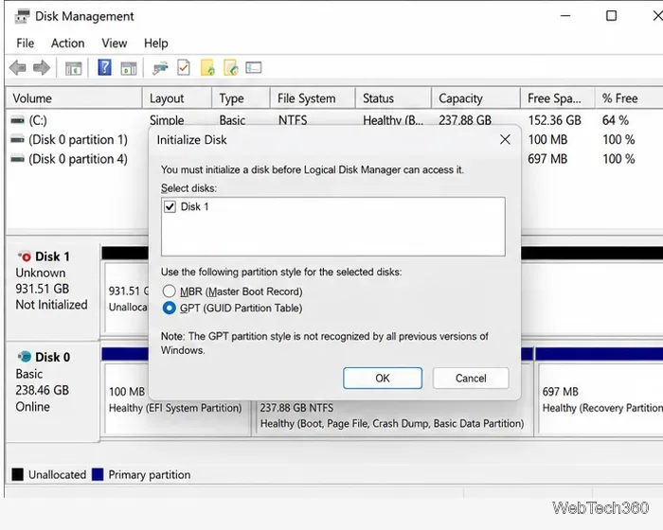
Task: Click the 64 % free cell
Action: click(x=616, y=120)
